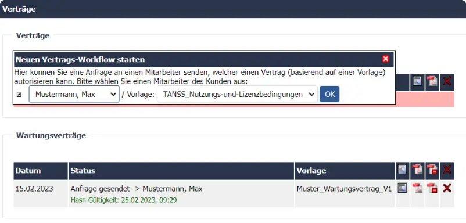Click plain PDF icon in Wartungsverträge header
The image size is (466, 223).
417,170
